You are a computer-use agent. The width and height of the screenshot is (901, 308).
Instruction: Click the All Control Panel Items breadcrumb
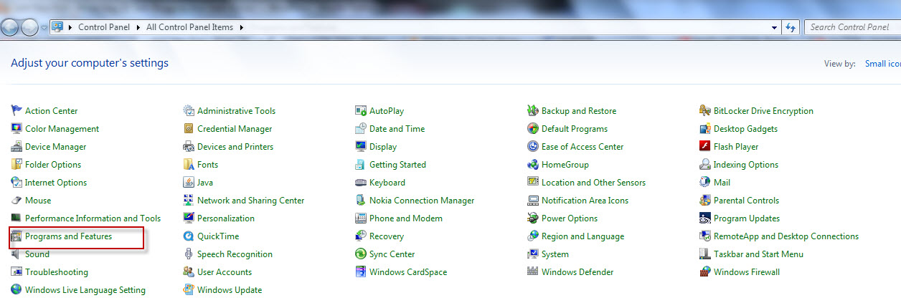190,27
